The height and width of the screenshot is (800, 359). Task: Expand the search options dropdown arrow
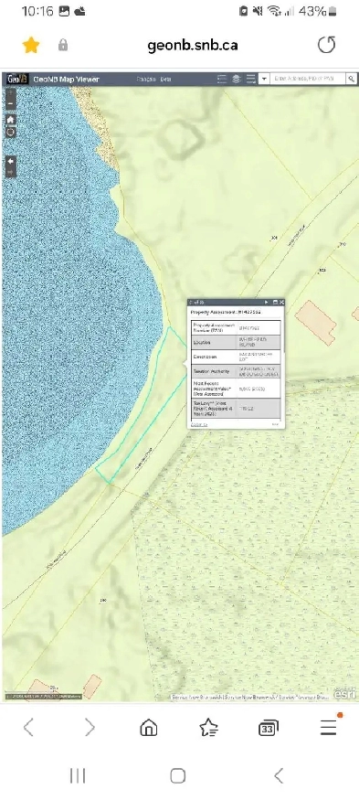pos(264,79)
